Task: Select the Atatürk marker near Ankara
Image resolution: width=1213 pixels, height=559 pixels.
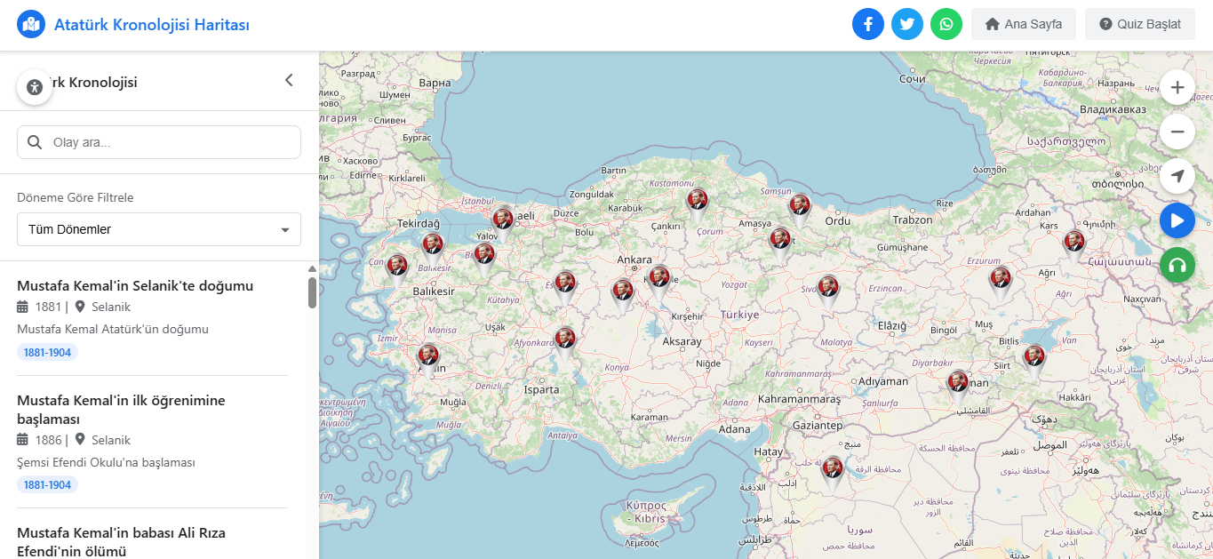Action: (x=658, y=277)
